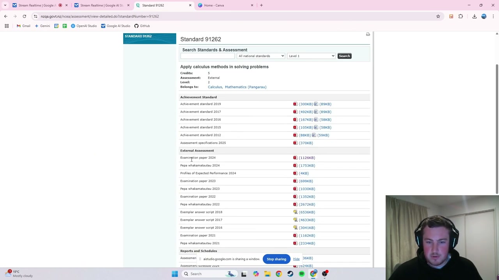
Task: Open the Gmail bookmark
Action: pos(23,26)
